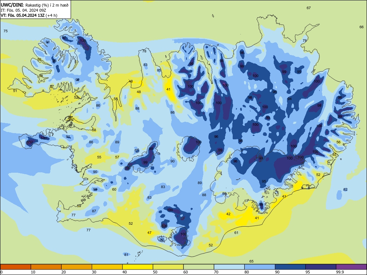Click the '56' humidity value on the east coast
367x275 pixels.
tap(338, 142)
